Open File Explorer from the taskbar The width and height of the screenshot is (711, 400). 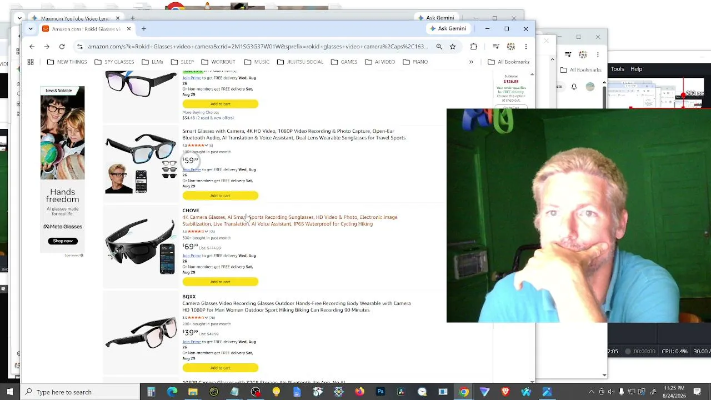[x=193, y=392]
